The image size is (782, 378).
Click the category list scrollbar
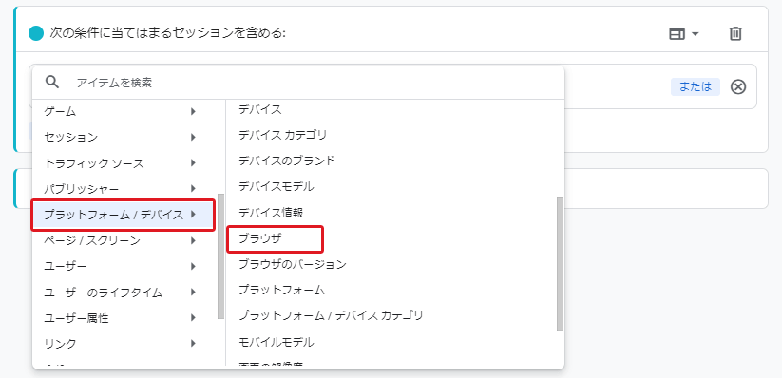pos(220,256)
